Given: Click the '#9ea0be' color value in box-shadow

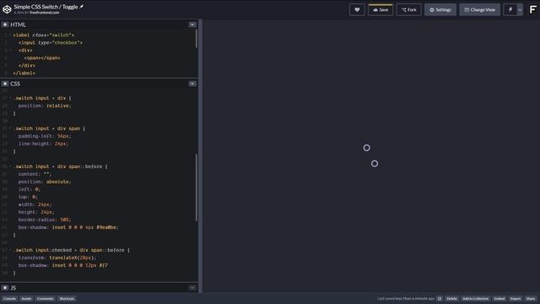Looking at the screenshot, I should click(107, 227).
